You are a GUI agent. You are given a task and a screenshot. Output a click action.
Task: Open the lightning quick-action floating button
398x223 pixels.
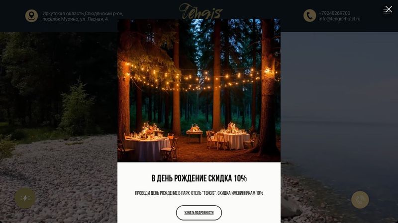[x=25, y=198]
